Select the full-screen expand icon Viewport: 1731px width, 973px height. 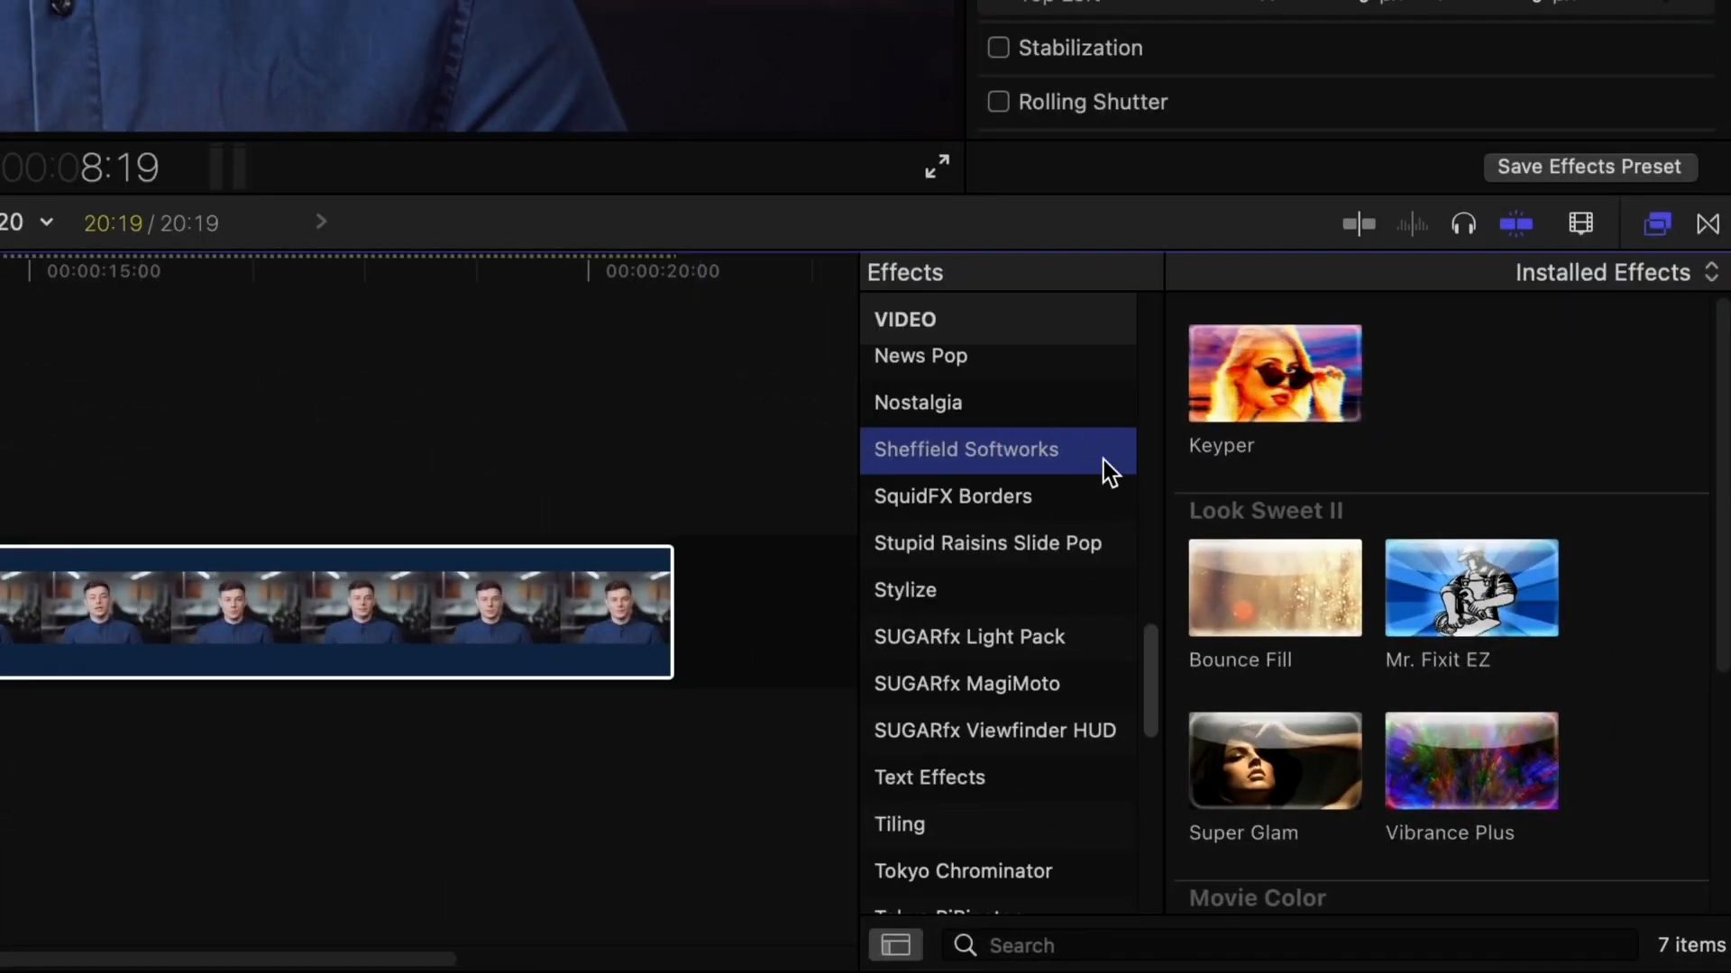938,167
